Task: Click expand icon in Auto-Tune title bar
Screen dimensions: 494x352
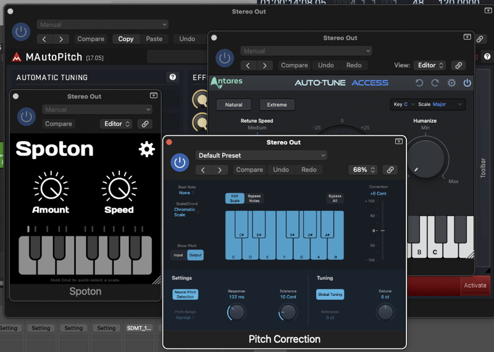Action: click(467, 37)
